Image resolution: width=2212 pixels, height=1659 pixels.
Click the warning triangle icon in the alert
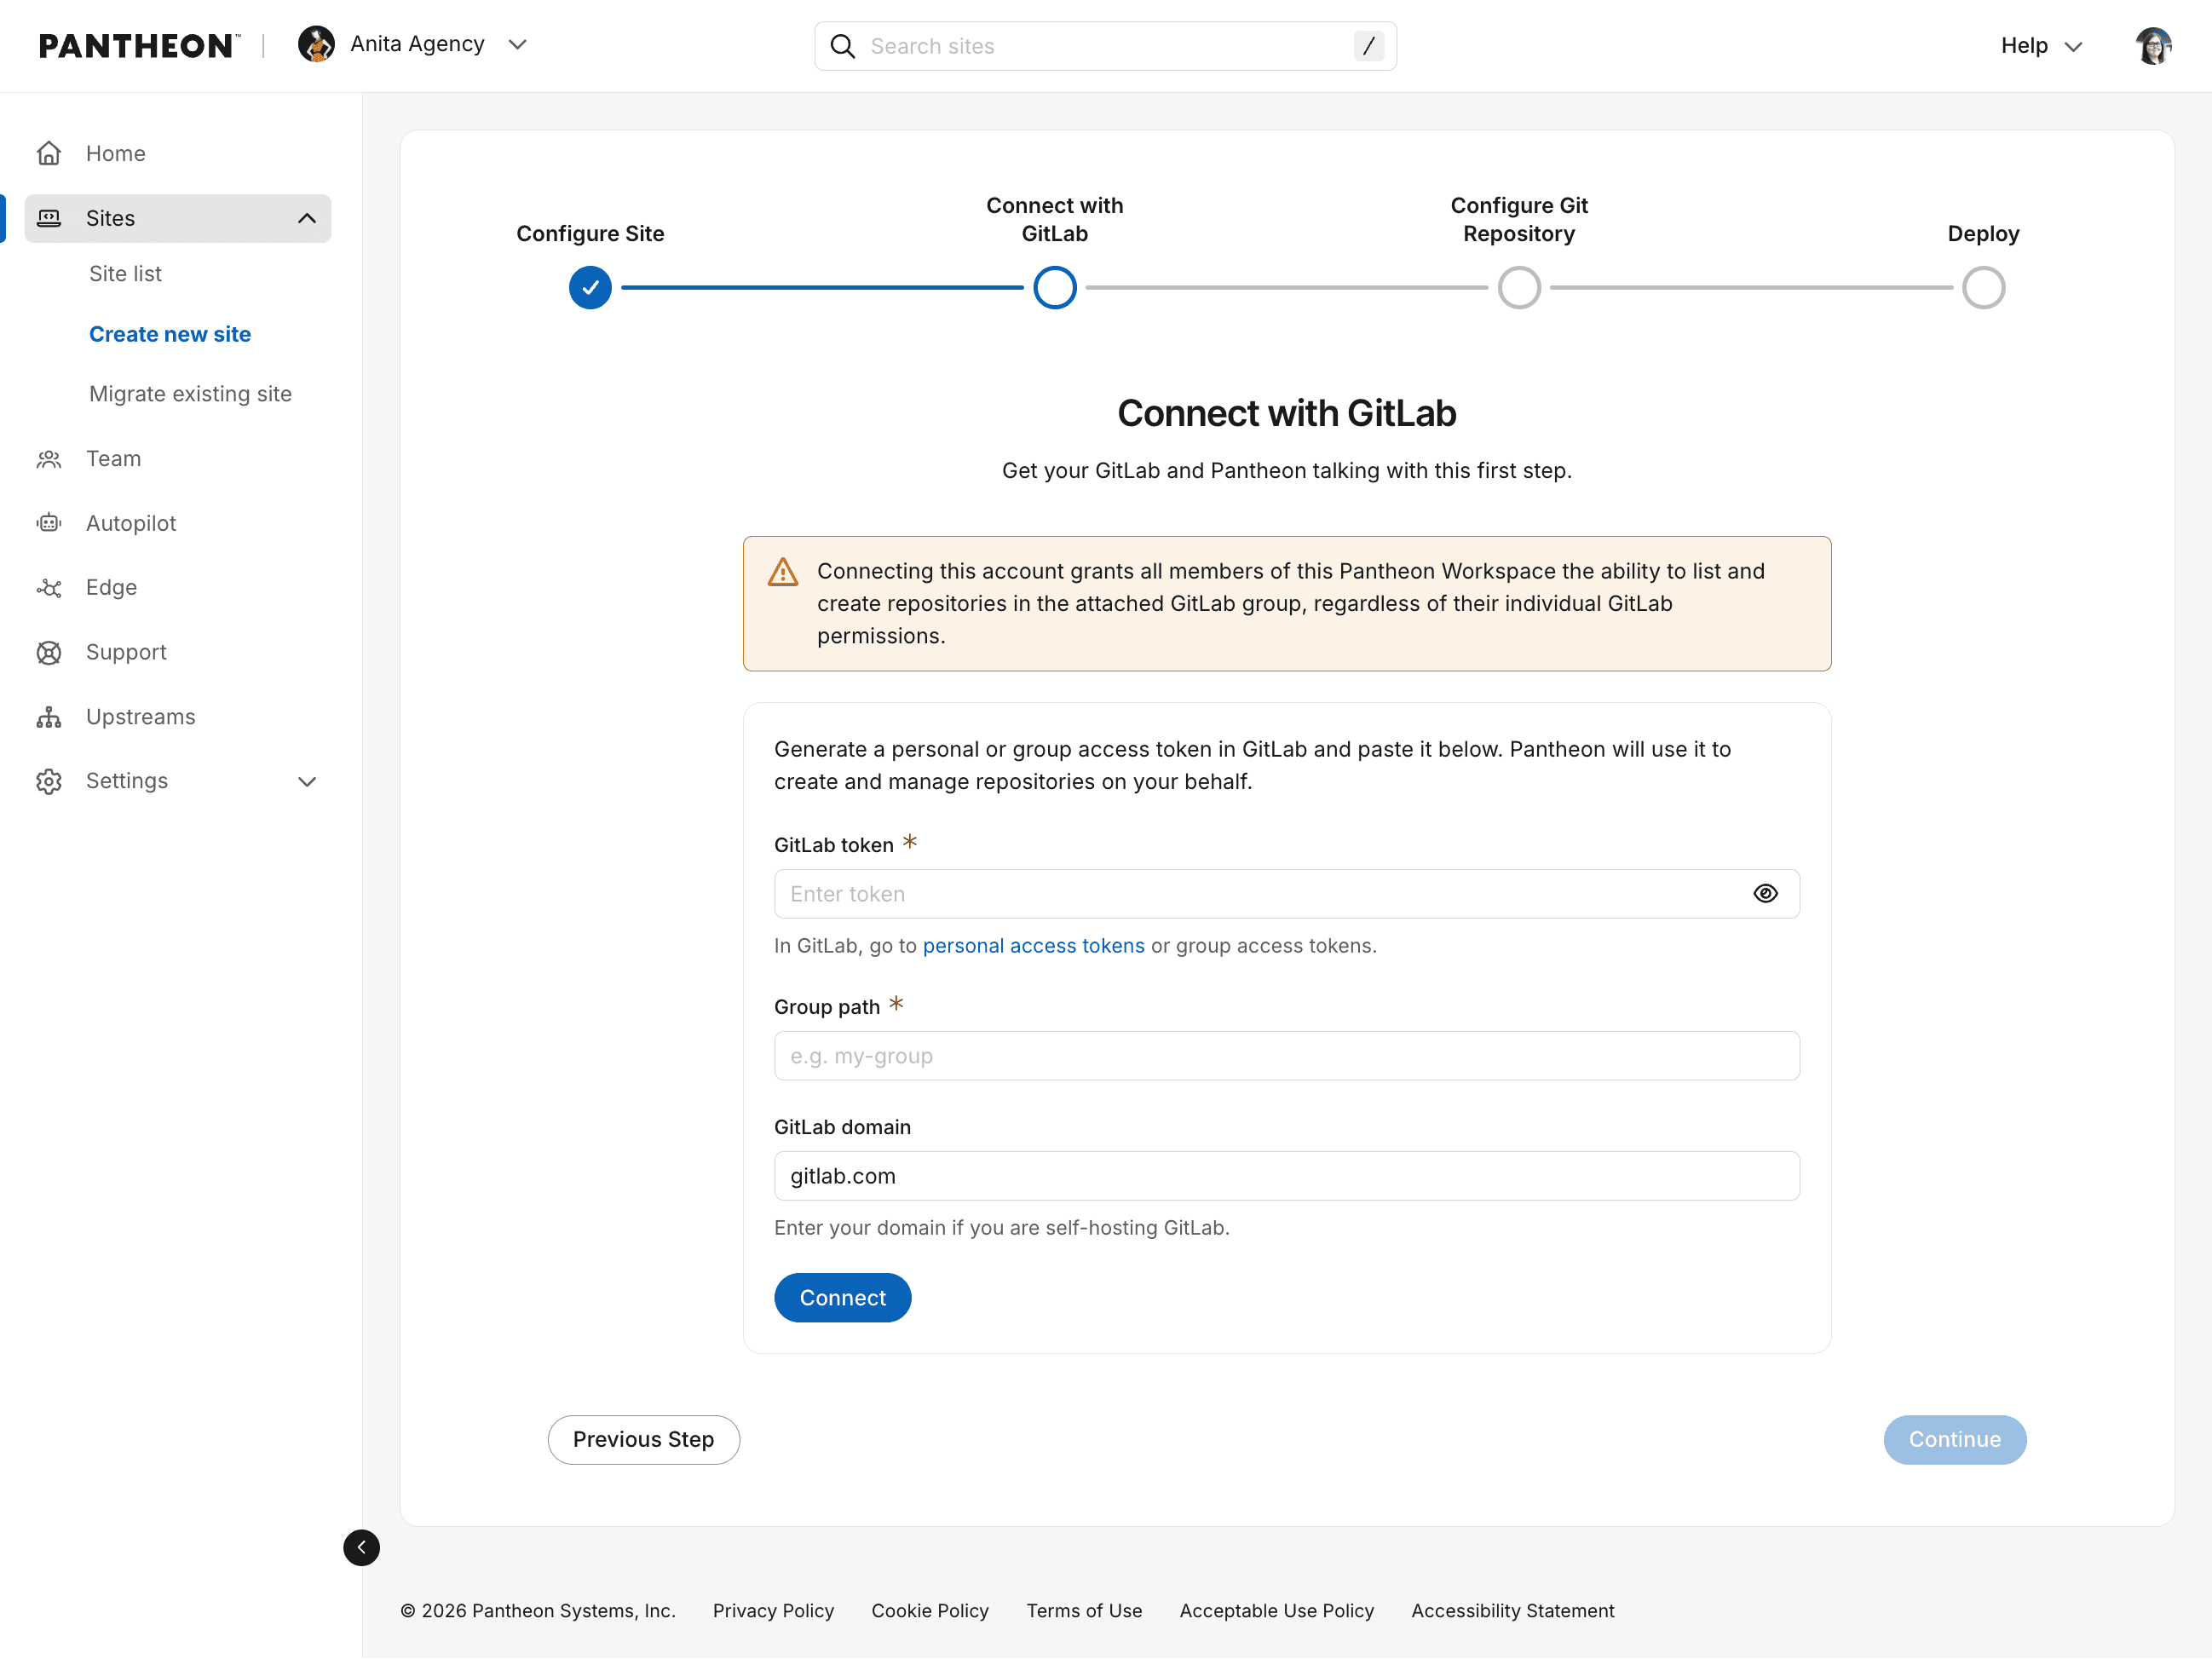[x=783, y=572]
